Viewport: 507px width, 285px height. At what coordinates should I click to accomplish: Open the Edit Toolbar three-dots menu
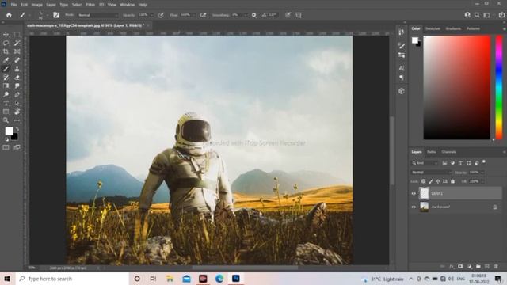(17, 120)
